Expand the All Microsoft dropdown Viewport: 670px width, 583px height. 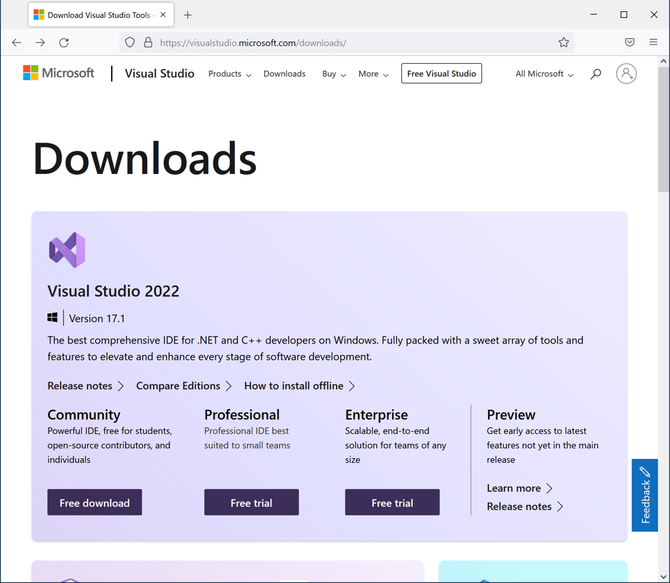(x=545, y=74)
